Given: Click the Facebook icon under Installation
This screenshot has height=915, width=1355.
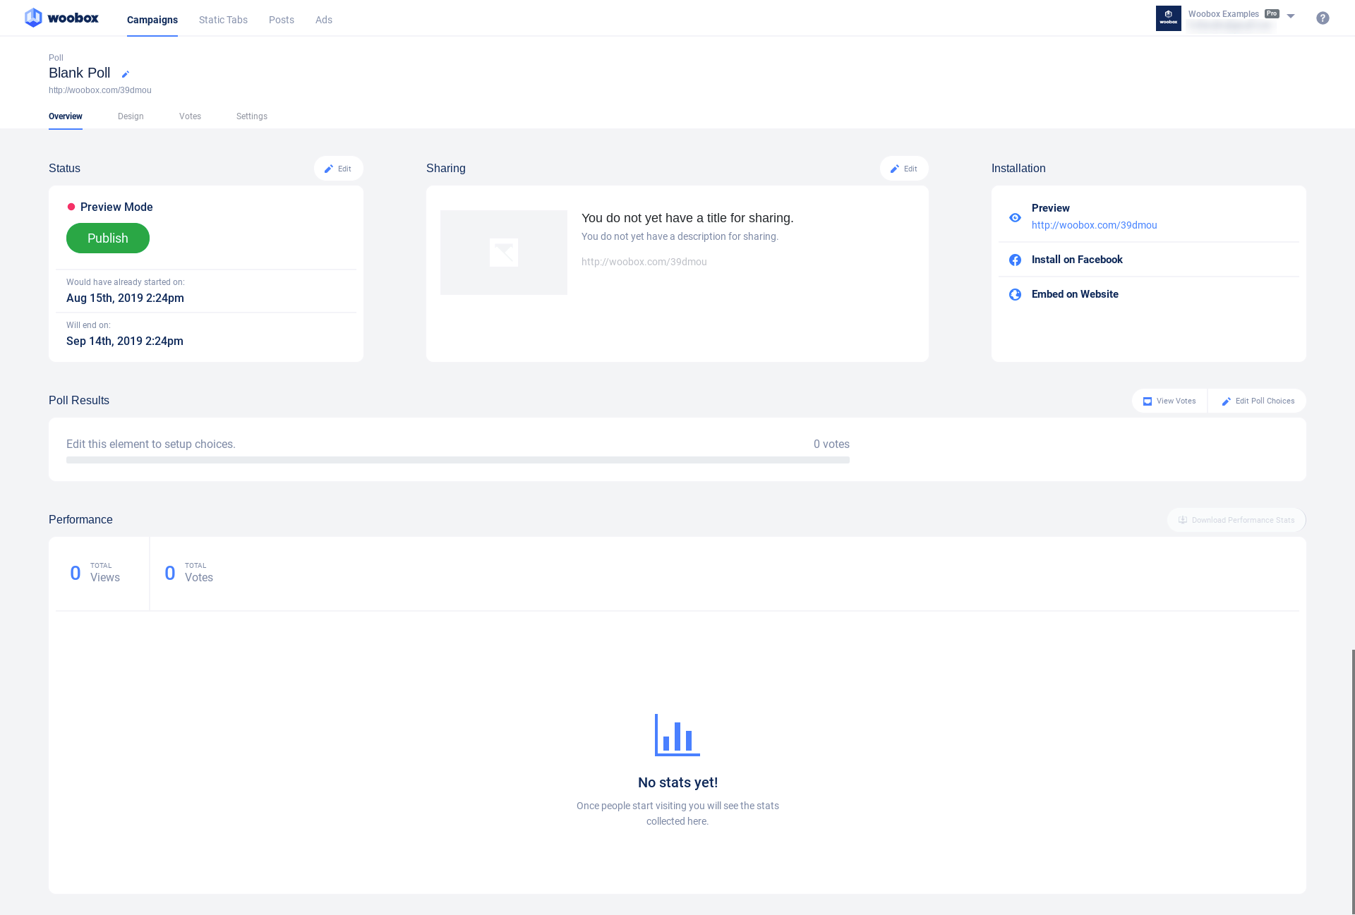Looking at the screenshot, I should (1015, 260).
